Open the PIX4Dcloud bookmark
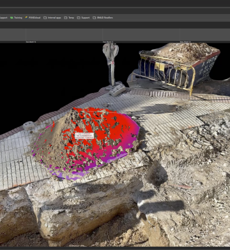Image resolution: width=230 pixels, height=250 pixels. point(33,18)
